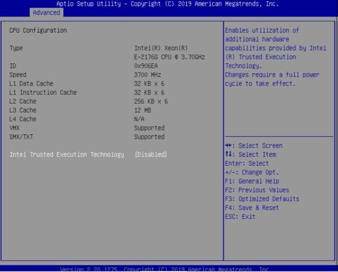The height and width of the screenshot is (272, 338).
Task: Click the VMX Supported value
Action: pos(149,128)
